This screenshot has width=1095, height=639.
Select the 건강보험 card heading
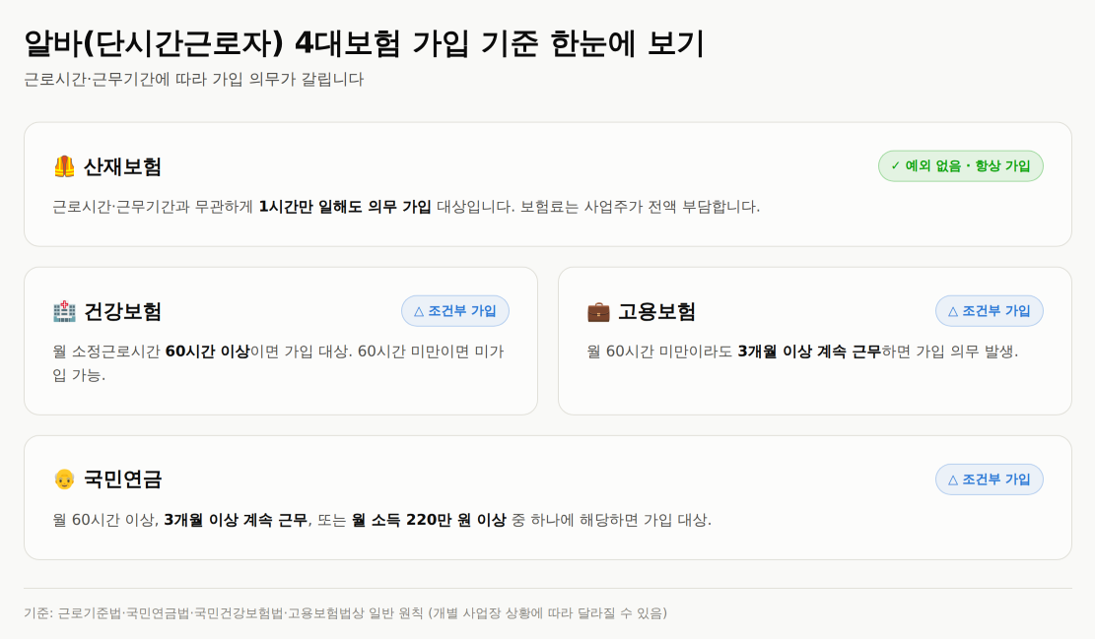click(x=123, y=311)
